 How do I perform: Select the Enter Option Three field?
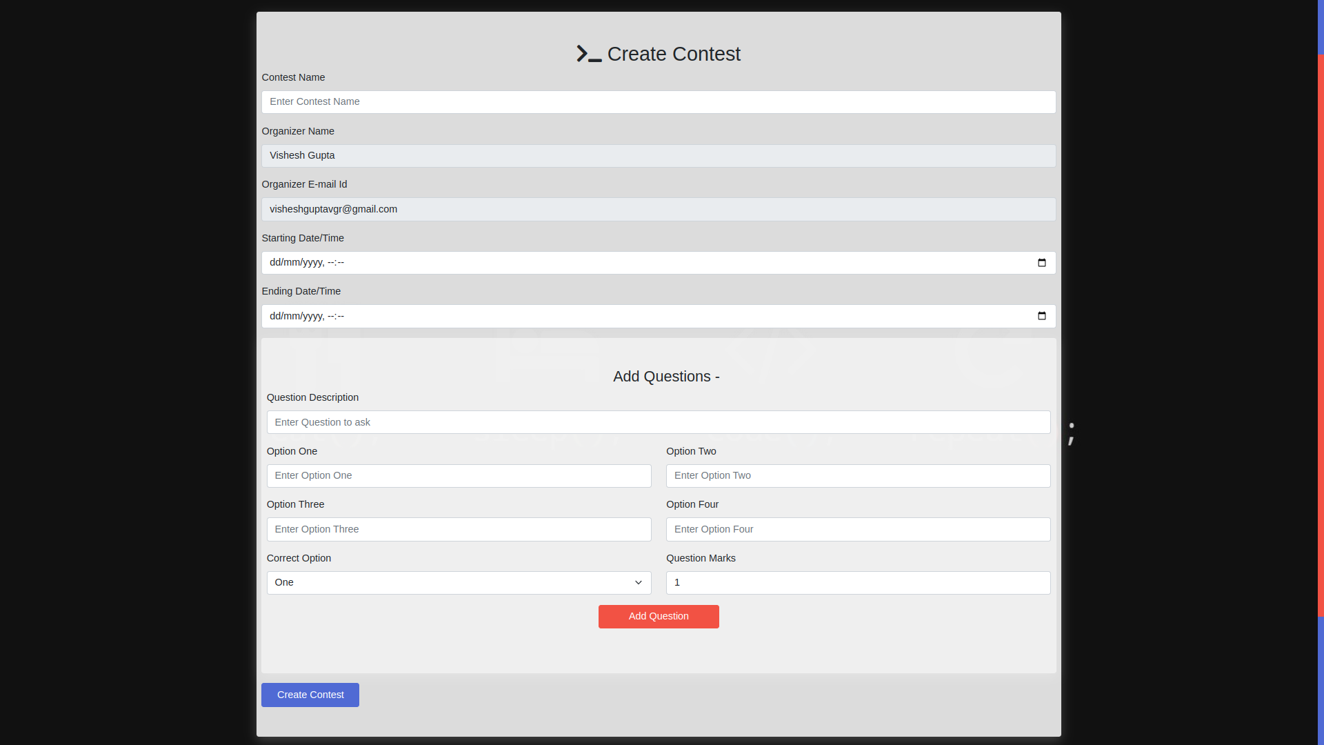coord(459,530)
